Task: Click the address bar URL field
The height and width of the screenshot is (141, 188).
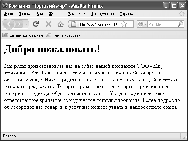Action: point(99,24)
